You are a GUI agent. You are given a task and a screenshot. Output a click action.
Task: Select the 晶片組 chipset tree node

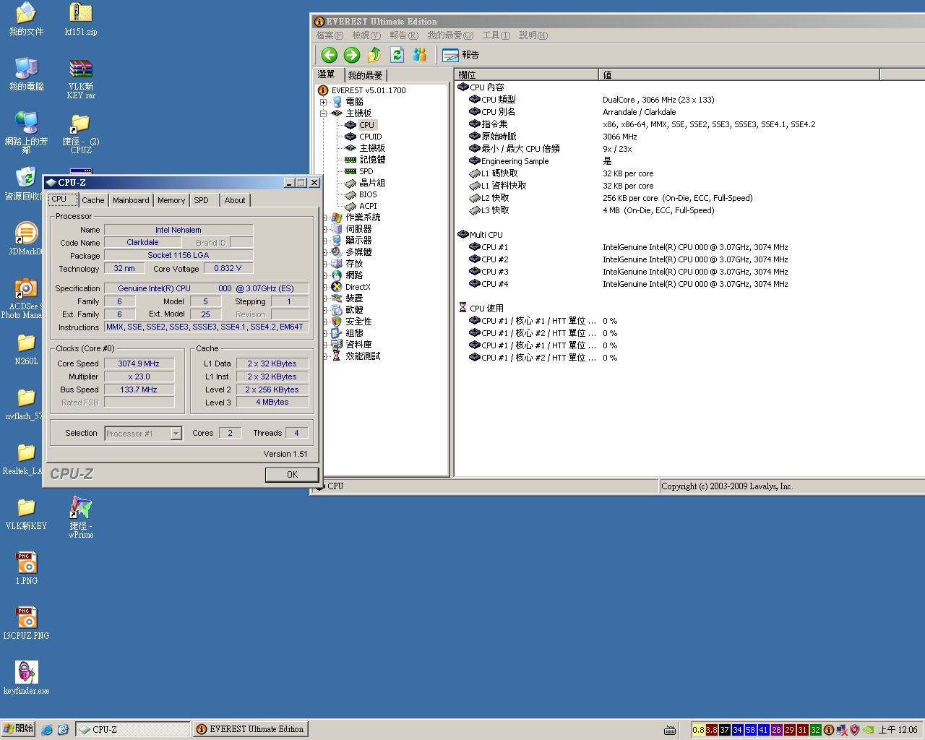click(372, 183)
